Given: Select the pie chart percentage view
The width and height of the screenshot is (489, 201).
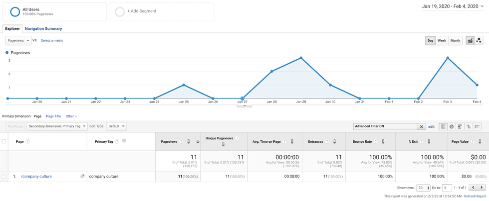Looking at the screenshot, I should point(451,127).
